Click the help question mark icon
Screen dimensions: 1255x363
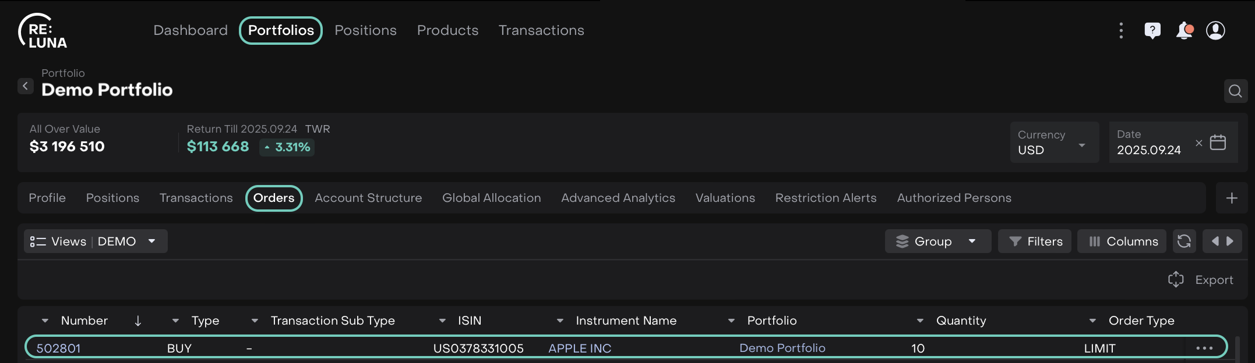click(1152, 30)
